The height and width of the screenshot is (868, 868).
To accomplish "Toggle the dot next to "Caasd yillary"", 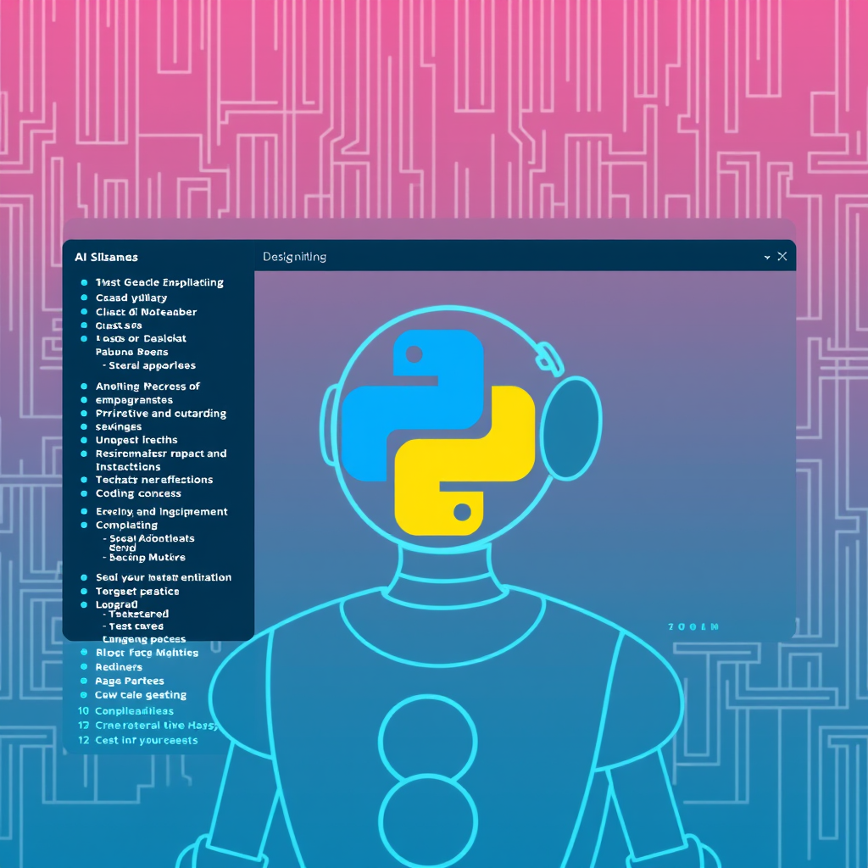I will click(84, 298).
